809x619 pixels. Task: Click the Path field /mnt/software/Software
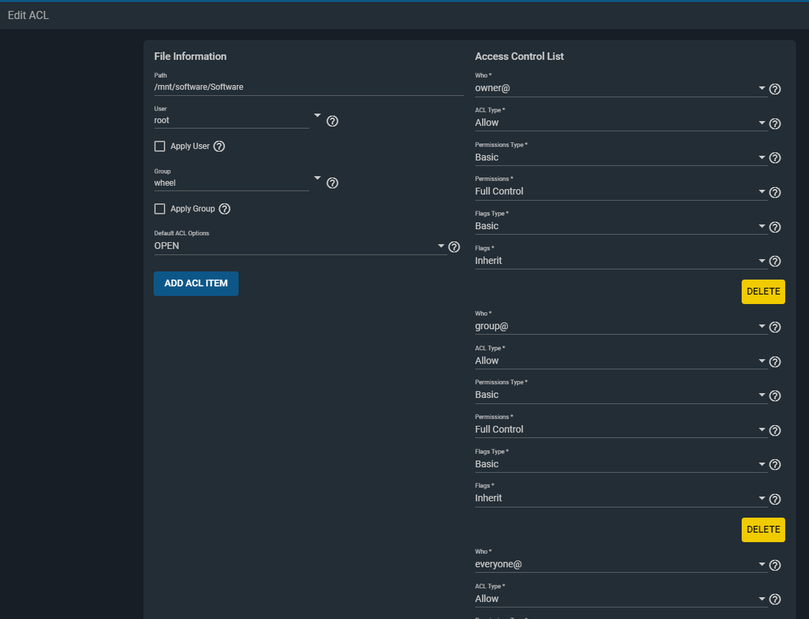coord(309,87)
